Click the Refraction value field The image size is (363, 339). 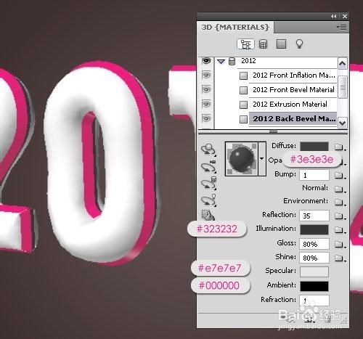(314, 301)
